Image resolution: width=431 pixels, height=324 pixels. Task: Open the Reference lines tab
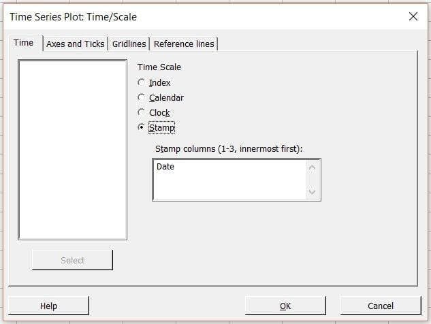184,44
